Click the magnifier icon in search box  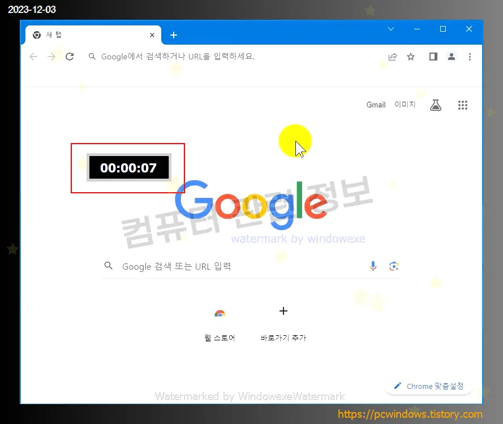pyautogui.click(x=109, y=266)
